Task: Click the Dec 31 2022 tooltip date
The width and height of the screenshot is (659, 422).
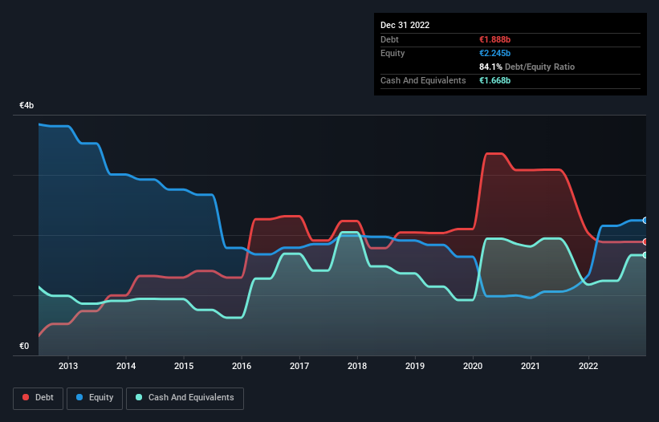Action: click(x=405, y=25)
